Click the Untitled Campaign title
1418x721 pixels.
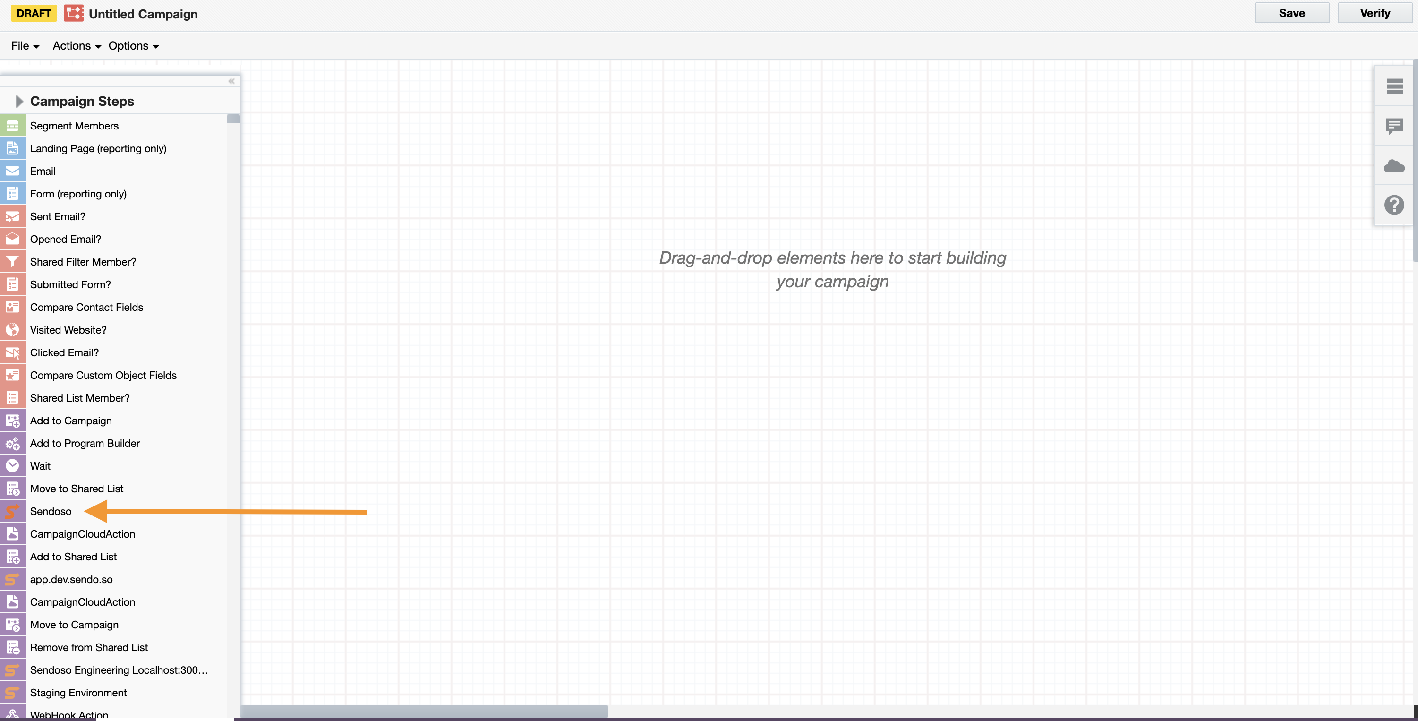(143, 14)
